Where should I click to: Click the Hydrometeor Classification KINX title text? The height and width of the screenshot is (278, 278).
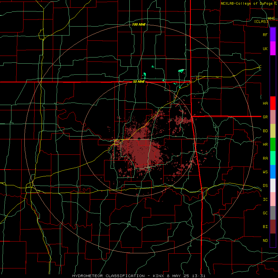tap(139, 276)
